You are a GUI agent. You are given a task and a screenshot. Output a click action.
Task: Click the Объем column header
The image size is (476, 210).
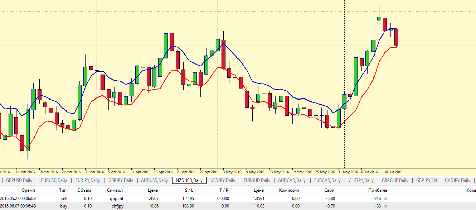pyautogui.click(x=84, y=190)
